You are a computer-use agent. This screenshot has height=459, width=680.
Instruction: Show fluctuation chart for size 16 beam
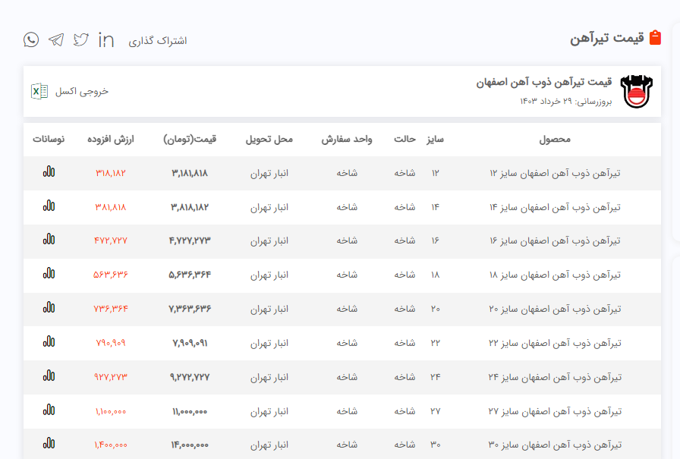pyautogui.click(x=49, y=240)
